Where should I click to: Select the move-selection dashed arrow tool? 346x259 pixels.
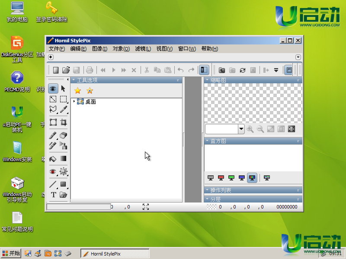tap(53, 99)
